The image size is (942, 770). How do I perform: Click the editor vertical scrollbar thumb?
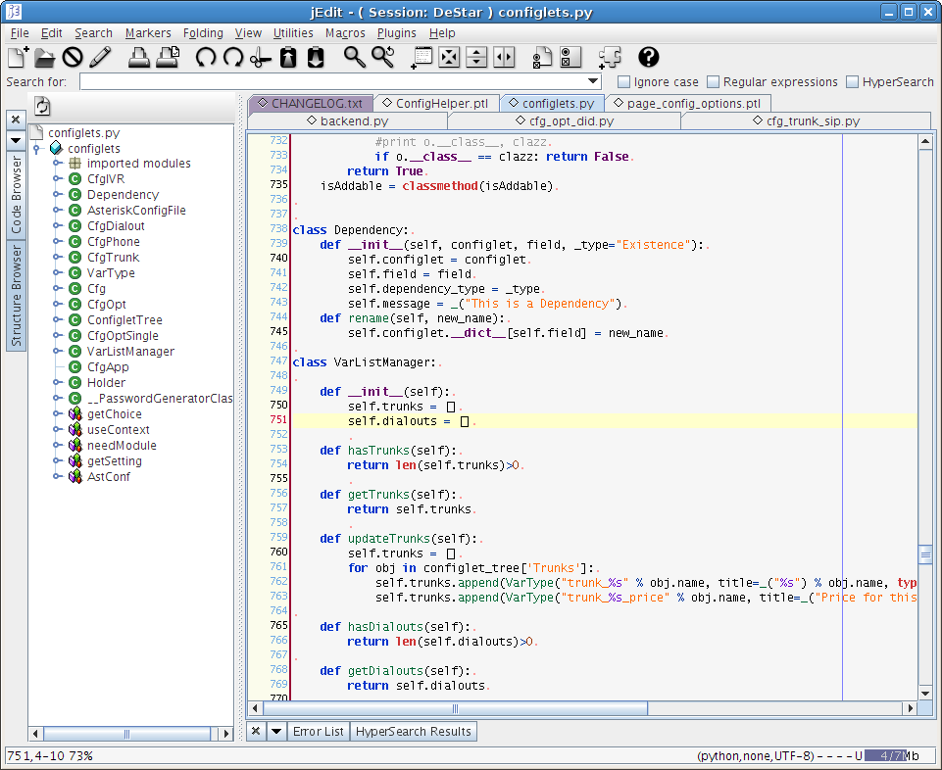[925, 555]
